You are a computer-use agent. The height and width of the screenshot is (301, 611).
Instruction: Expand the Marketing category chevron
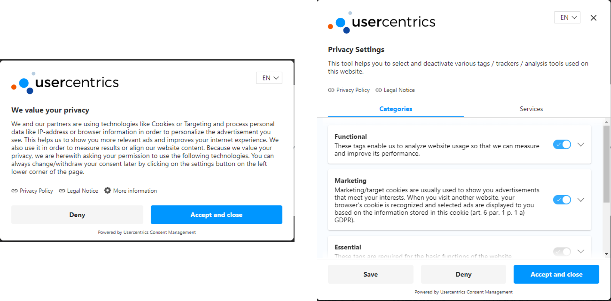(581, 200)
